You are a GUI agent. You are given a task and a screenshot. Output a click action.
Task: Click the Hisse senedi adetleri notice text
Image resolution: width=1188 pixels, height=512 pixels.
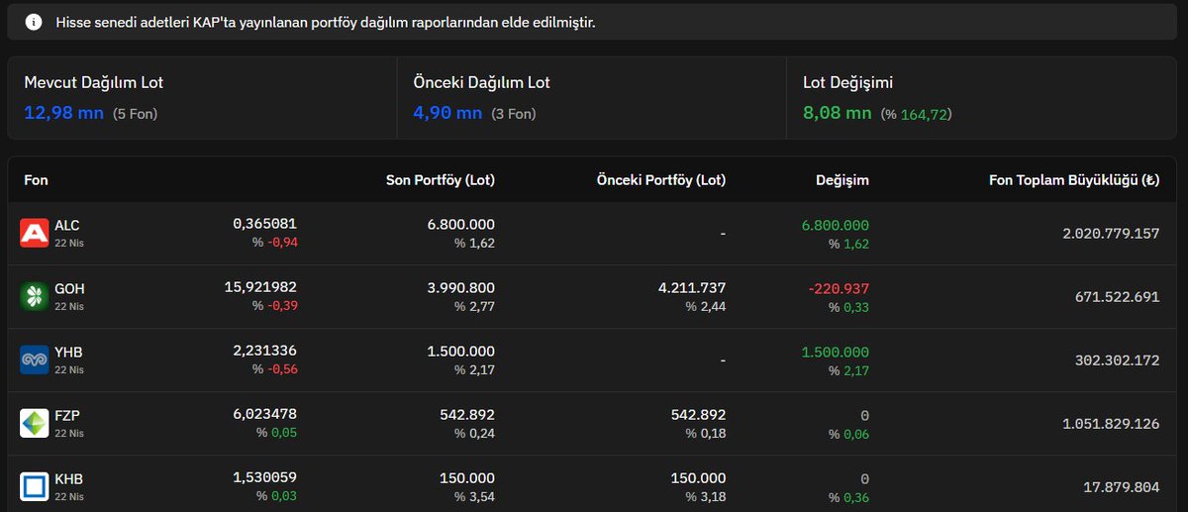[x=326, y=21]
